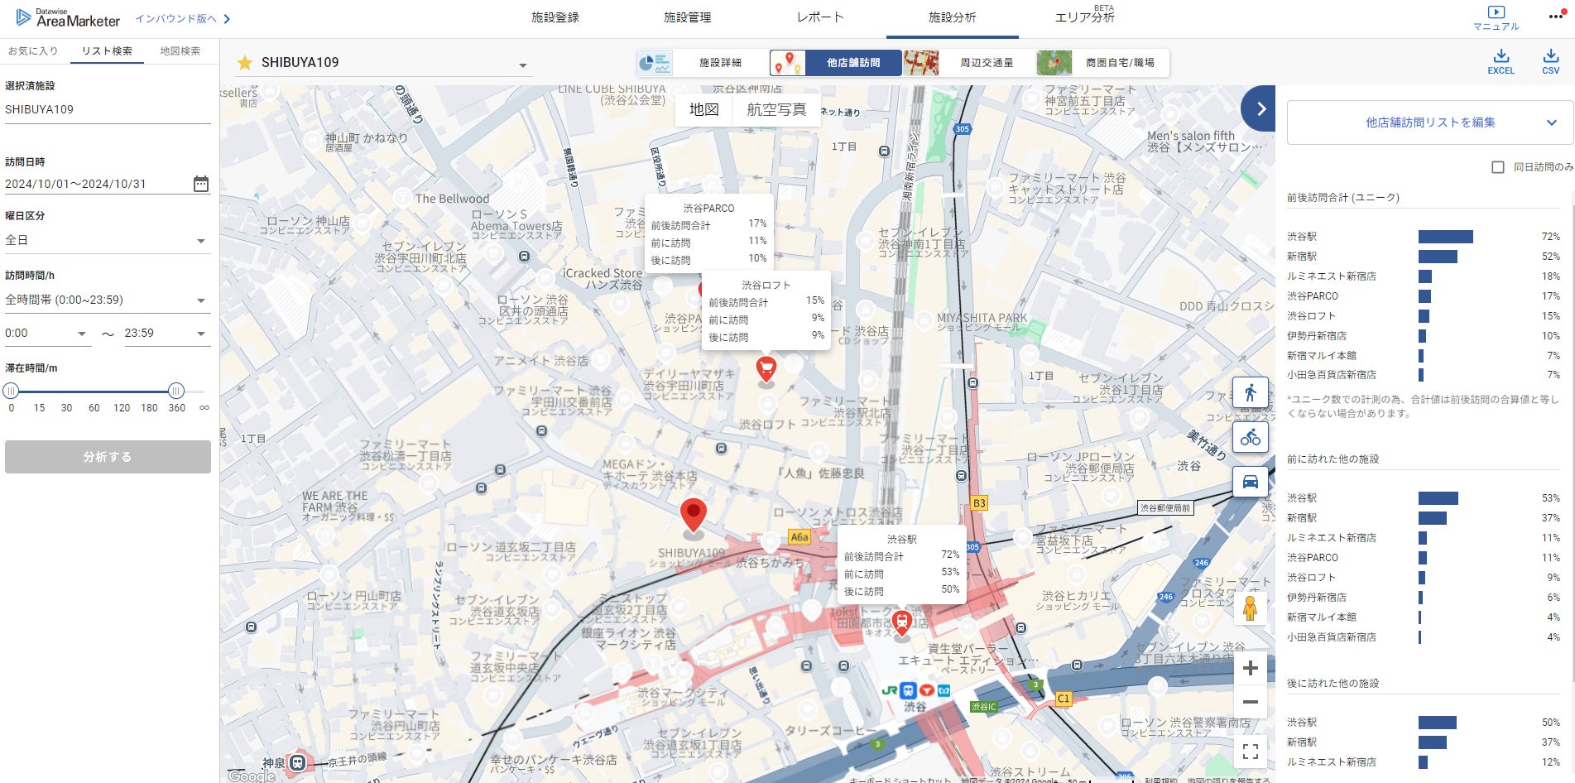
Task: Click the SHIBUYA109 red map pin
Action: coord(693,516)
